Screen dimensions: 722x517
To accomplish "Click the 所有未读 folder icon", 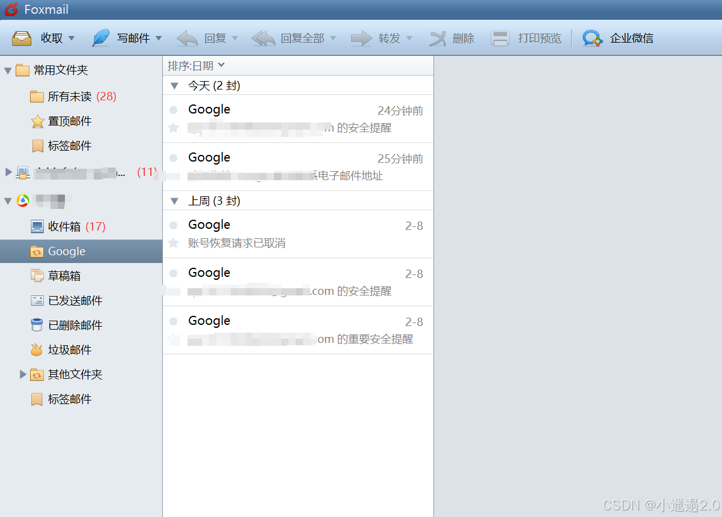I will (x=37, y=97).
